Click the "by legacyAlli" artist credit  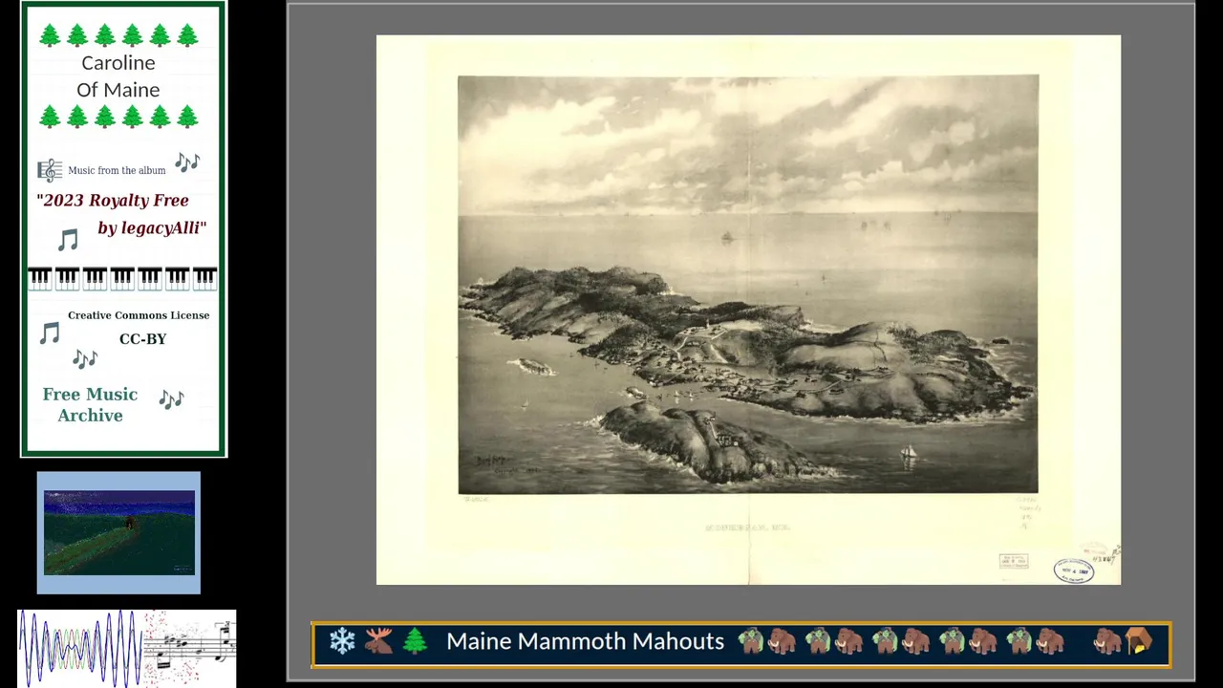[152, 228]
